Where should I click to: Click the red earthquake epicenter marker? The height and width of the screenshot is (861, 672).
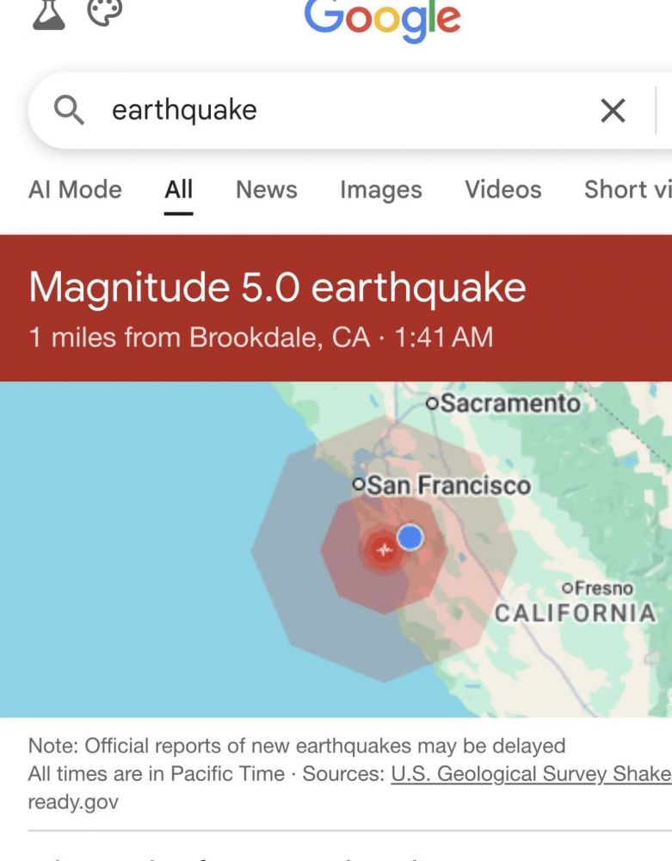[383, 549]
